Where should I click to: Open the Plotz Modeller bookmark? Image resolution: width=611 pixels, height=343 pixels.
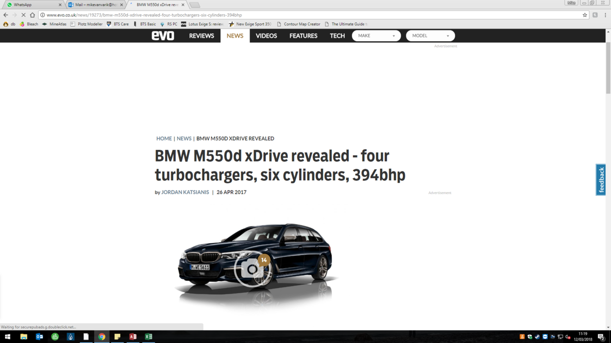87,24
